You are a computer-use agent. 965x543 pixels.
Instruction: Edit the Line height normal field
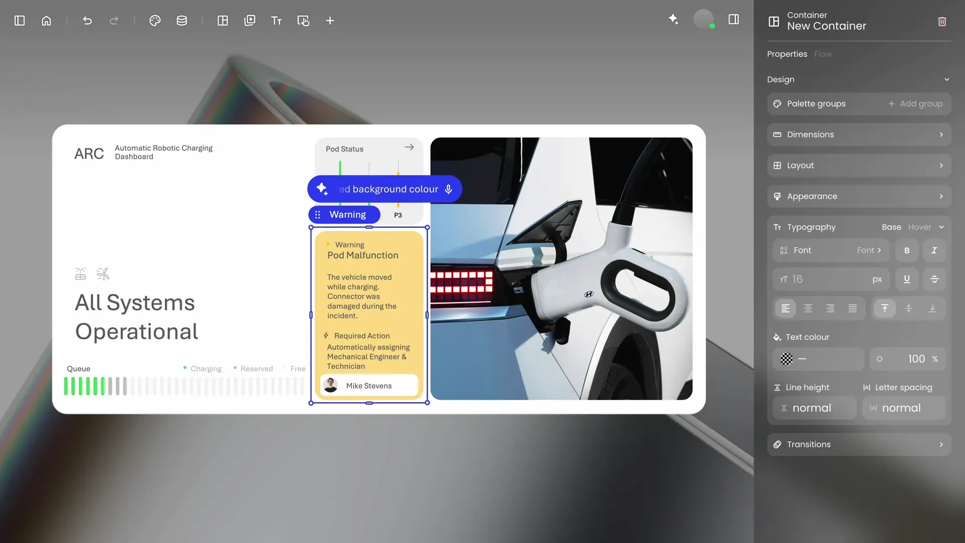coord(814,408)
